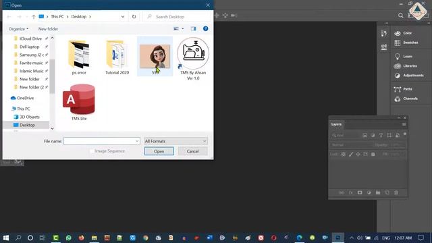Filter layers by smart objects icon

coord(398,135)
